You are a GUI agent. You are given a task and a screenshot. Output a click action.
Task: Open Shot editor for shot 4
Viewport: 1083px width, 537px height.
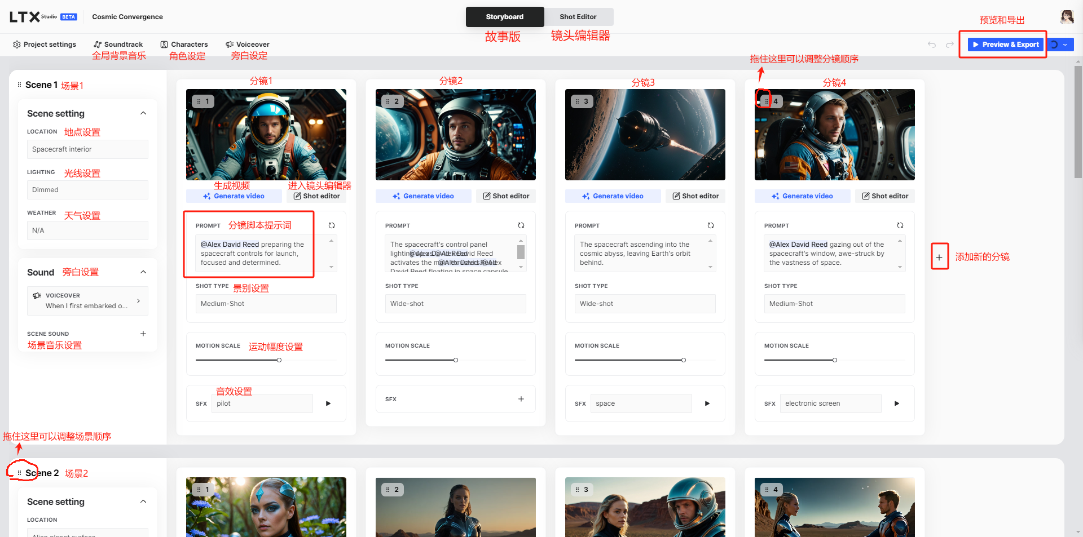885,196
